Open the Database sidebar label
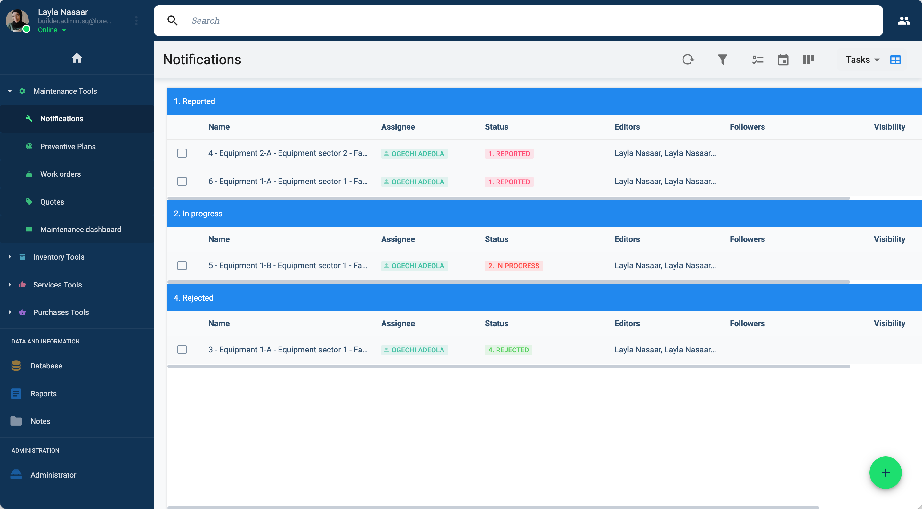 [46, 366]
